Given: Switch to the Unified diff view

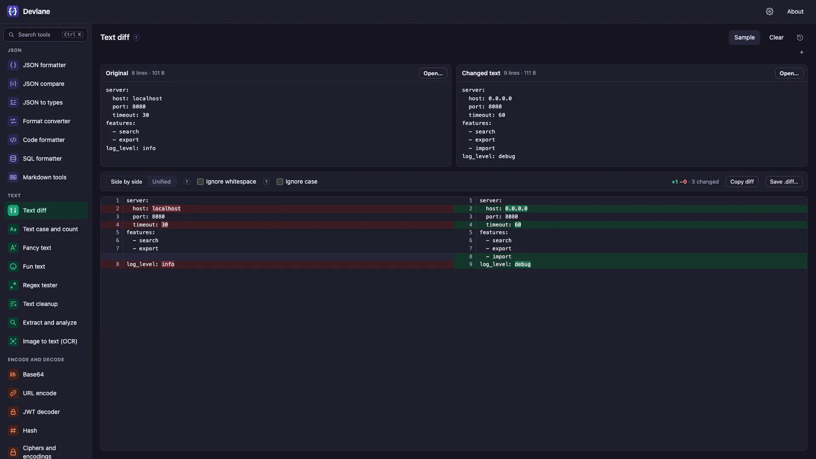Looking at the screenshot, I should tap(161, 181).
